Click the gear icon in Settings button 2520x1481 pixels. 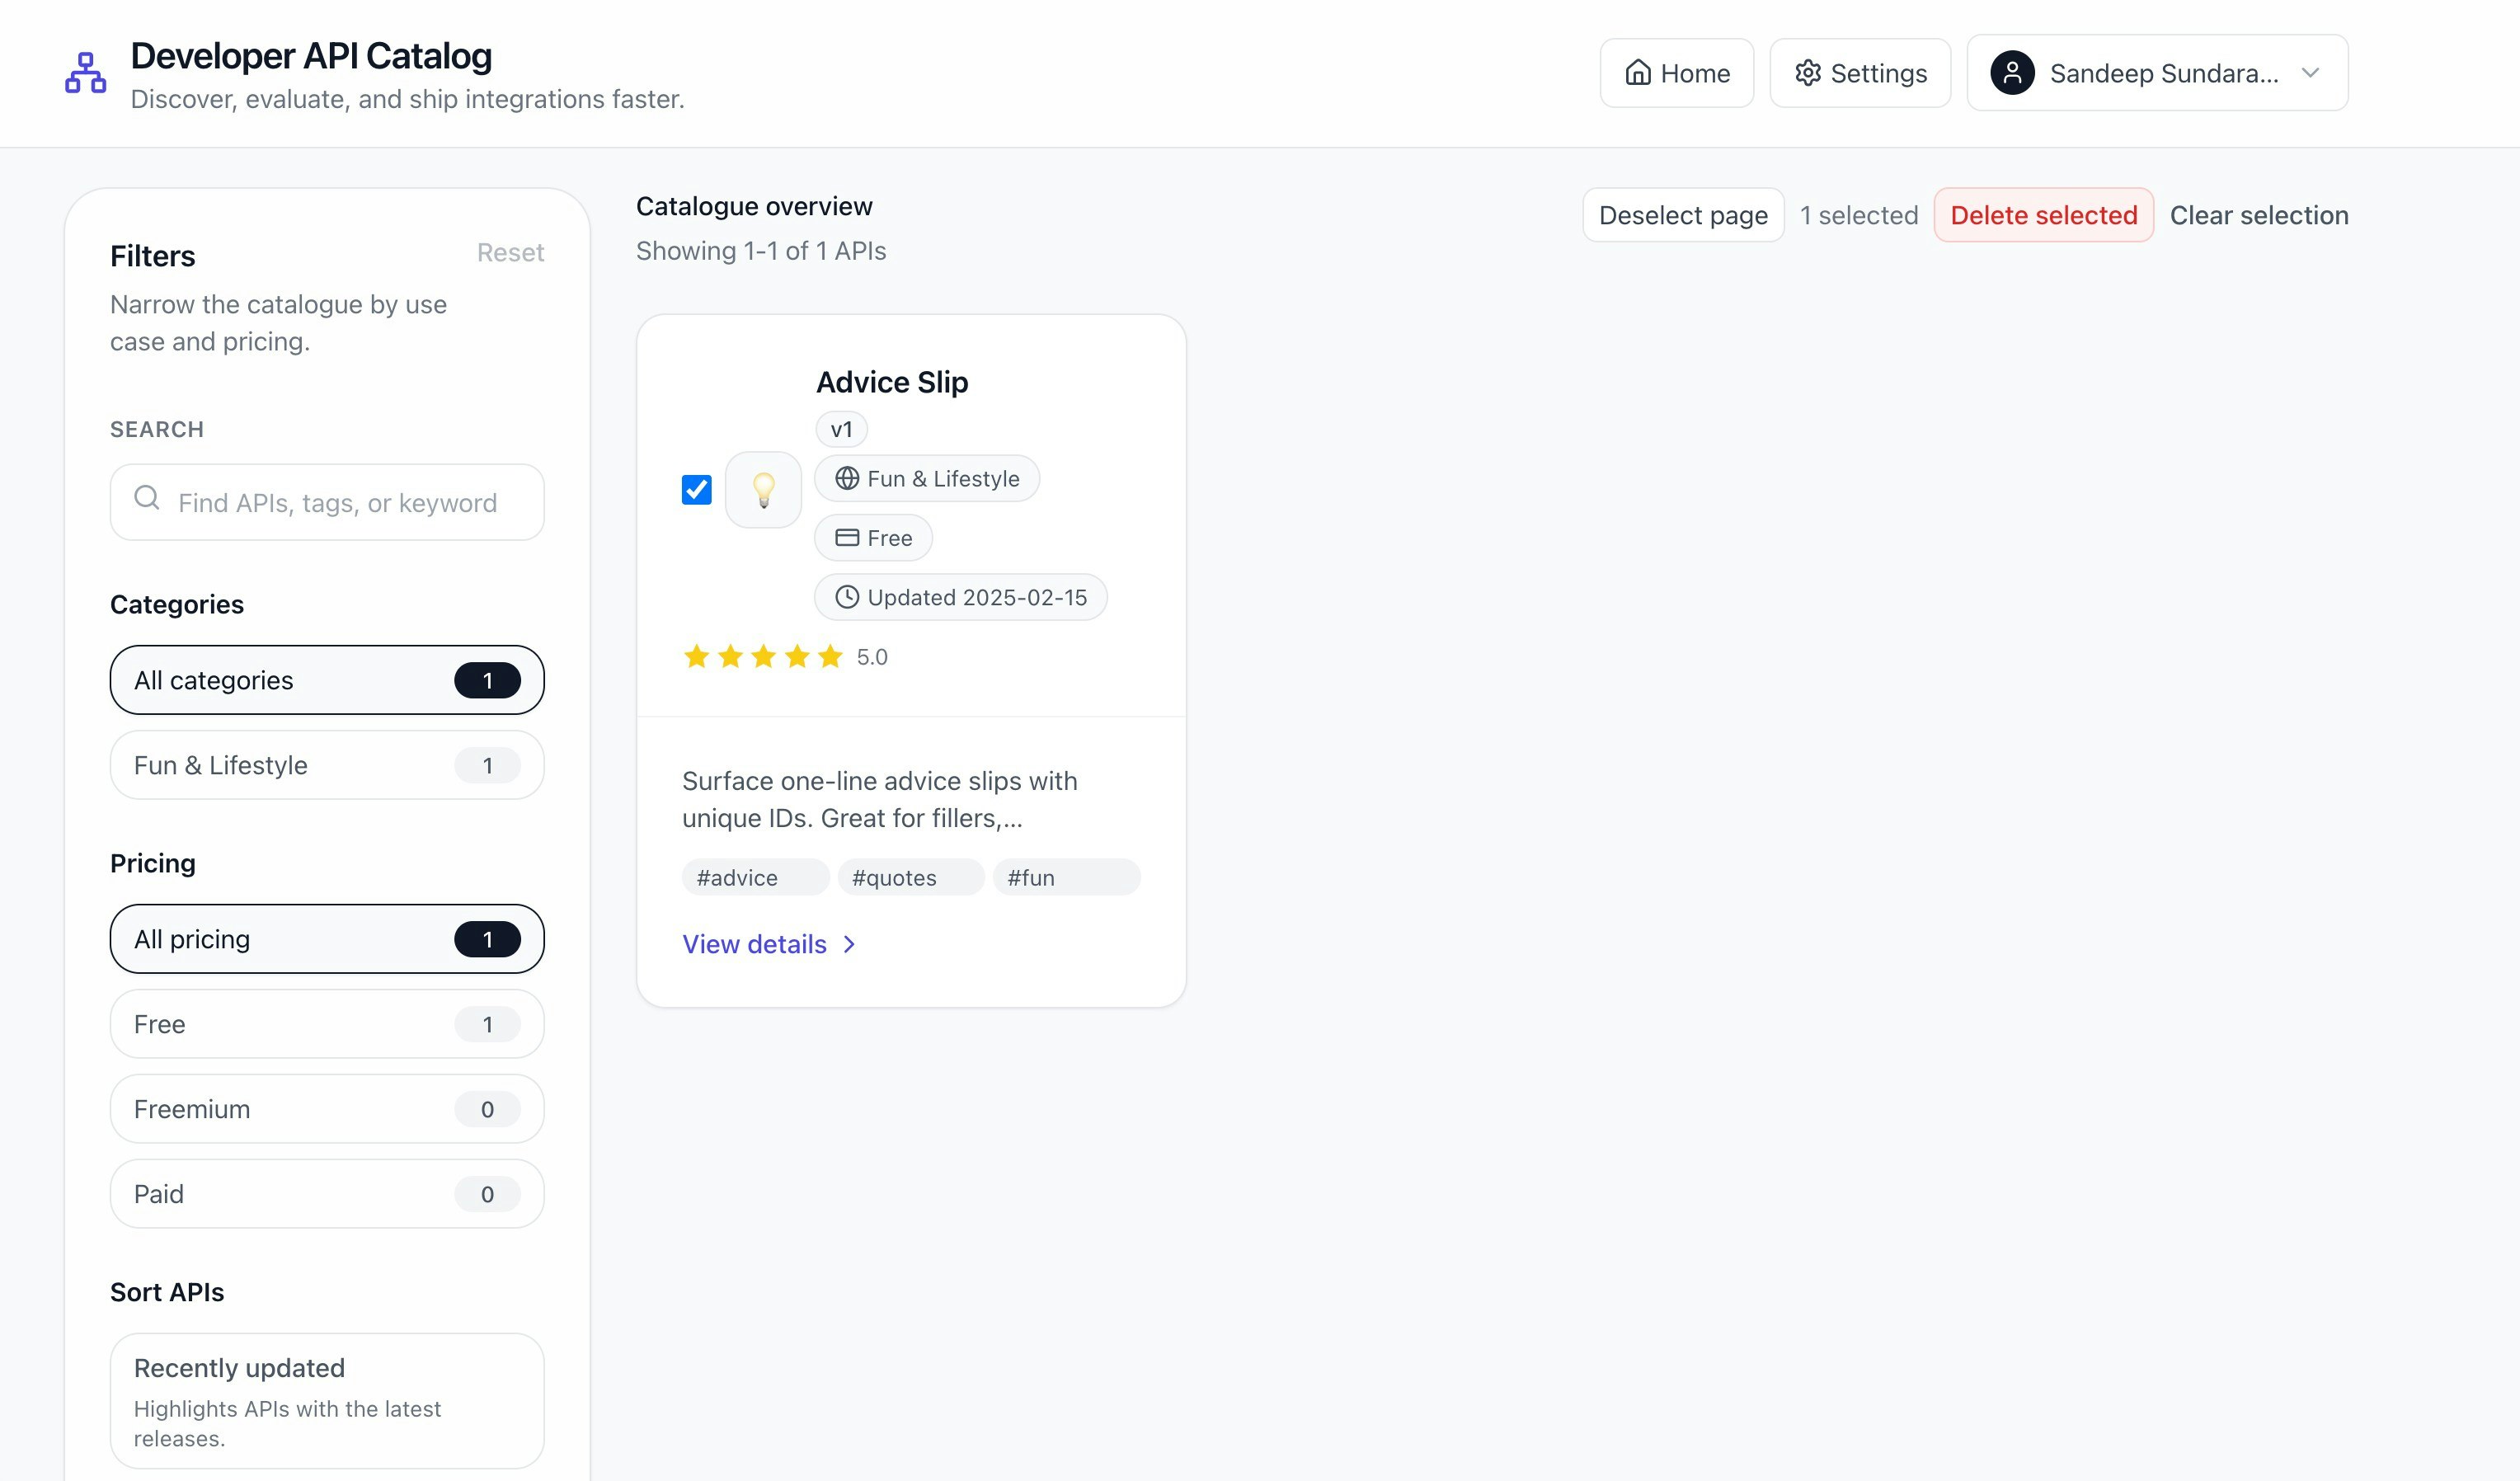(x=1807, y=73)
